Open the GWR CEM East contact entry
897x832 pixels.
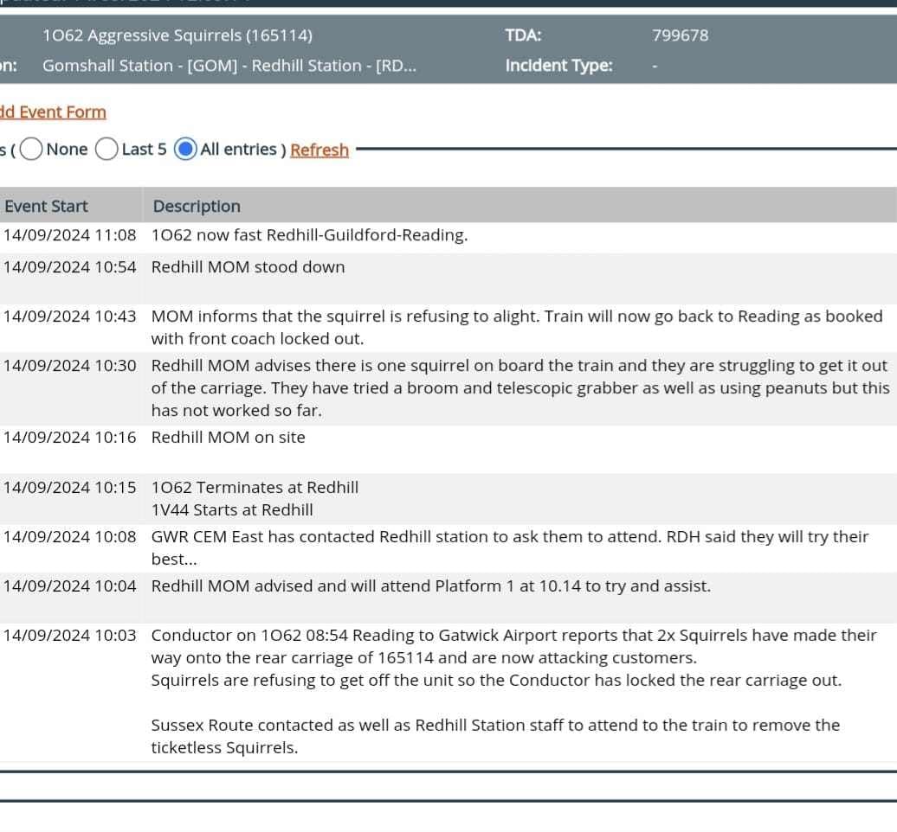coord(509,547)
